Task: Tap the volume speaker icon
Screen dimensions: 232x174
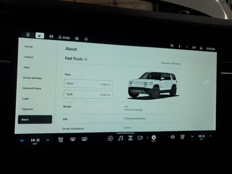Action: tap(173, 137)
